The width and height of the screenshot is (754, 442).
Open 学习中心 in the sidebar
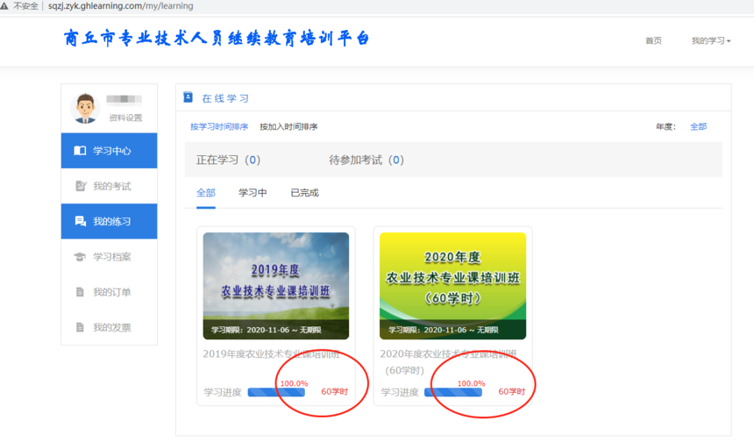[x=110, y=151]
